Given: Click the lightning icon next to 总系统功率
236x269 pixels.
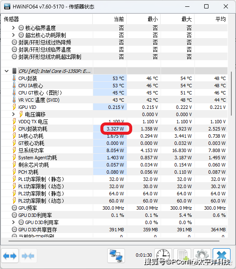Looking at the screenshot, I should tap(14, 150).
